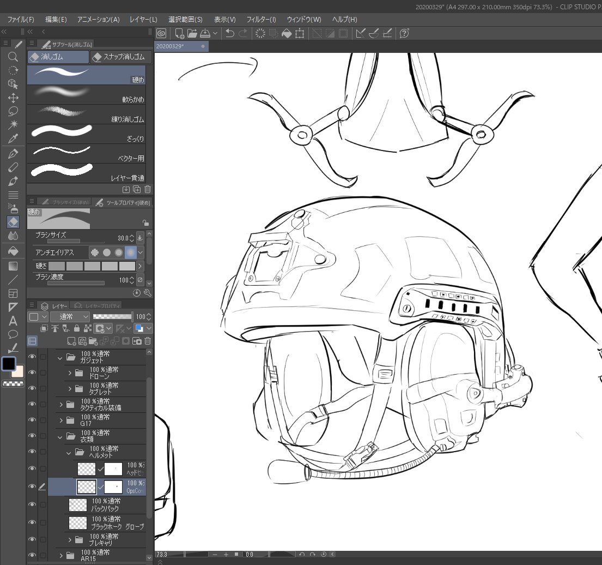Screen dimensions: 602x565
Task: Switch to スナップ消しゴム sub tool tab
Action: coord(121,57)
